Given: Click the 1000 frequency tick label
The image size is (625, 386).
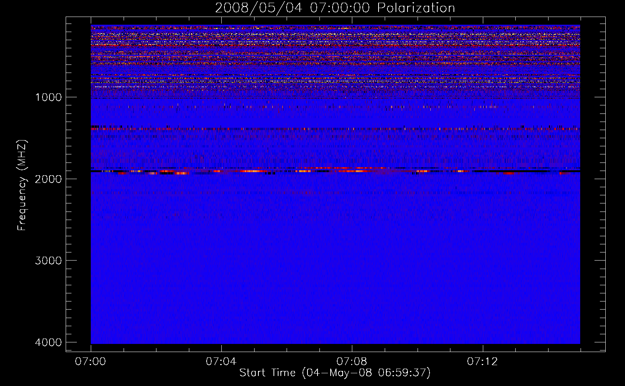Looking at the screenshot, I should [48, 97].
